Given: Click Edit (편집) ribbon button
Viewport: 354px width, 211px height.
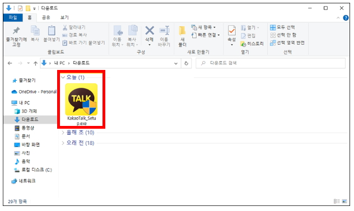Looking at the screenshot, I should pyautogui.click(x=248, y=36).
